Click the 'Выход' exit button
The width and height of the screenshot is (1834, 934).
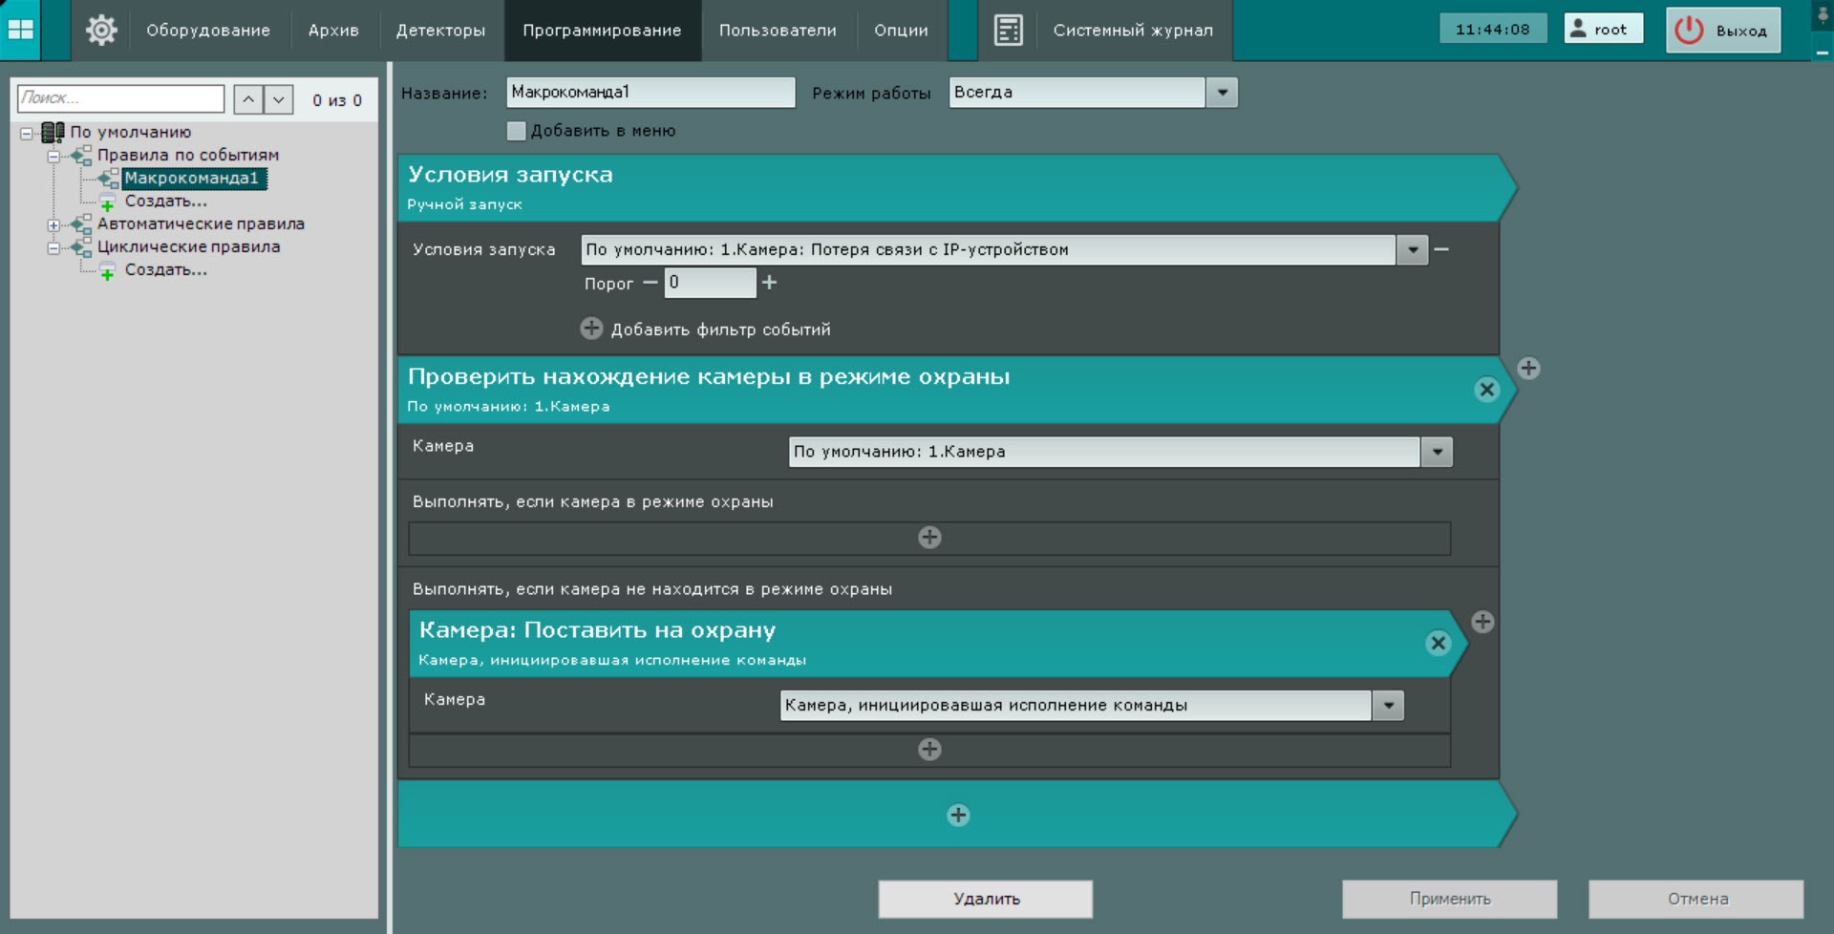[x=1723, y=31]
